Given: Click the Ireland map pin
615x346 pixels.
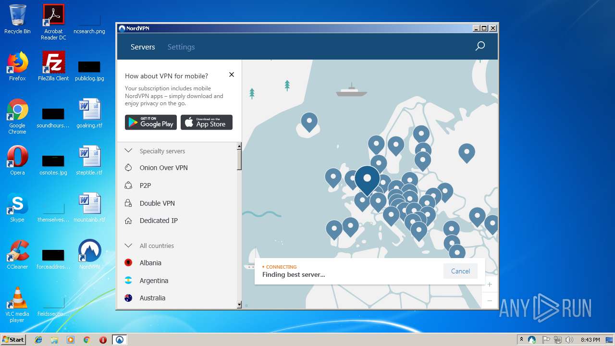Looking at the screenshot, I should coord(333,178).
